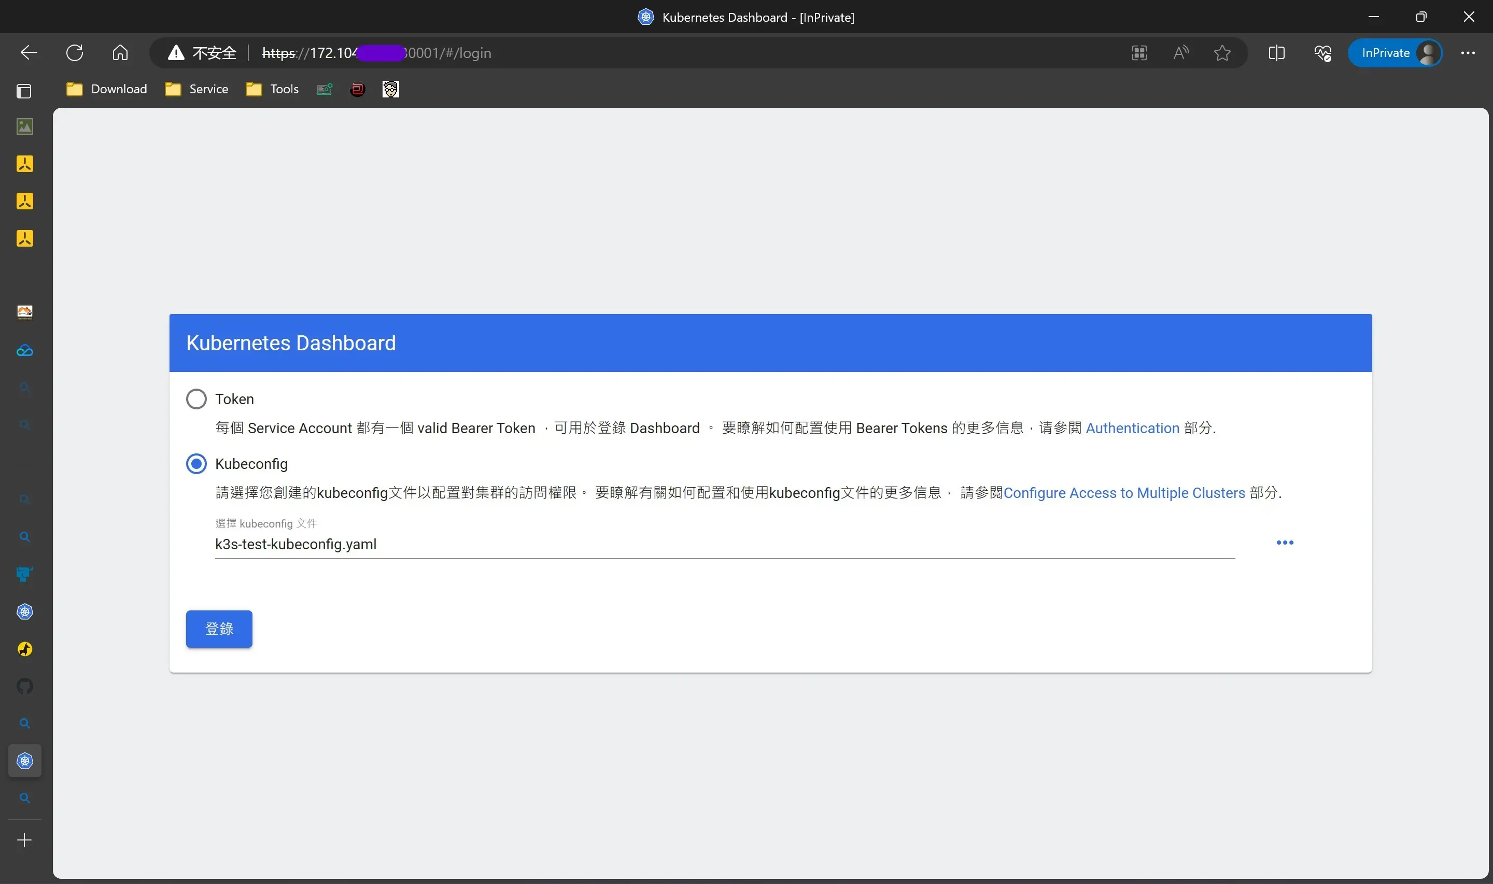This screenshot has height=884, width=1493.
Task: Minimize the browser window
Action: point(1374,17)
